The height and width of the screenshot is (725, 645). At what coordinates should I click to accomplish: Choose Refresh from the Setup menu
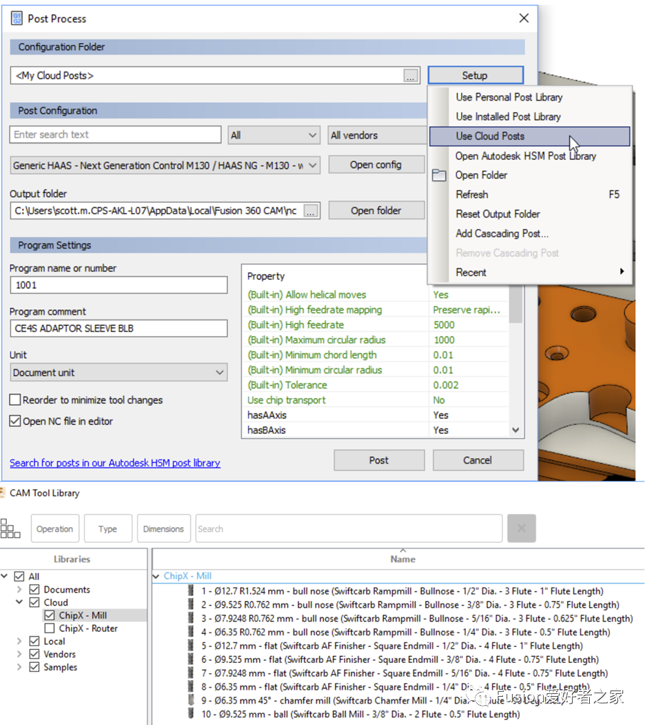pyautogui.click(x=529, y=195)
